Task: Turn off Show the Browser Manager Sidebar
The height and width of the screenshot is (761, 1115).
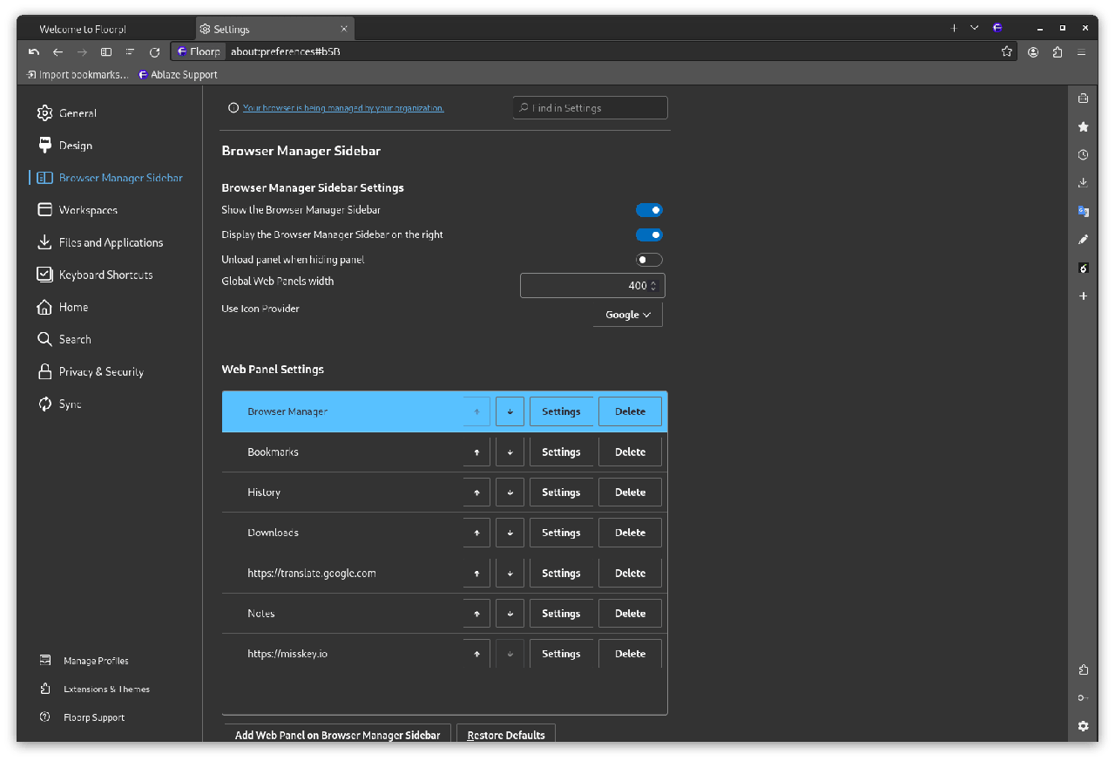Action: pos(649,210)
